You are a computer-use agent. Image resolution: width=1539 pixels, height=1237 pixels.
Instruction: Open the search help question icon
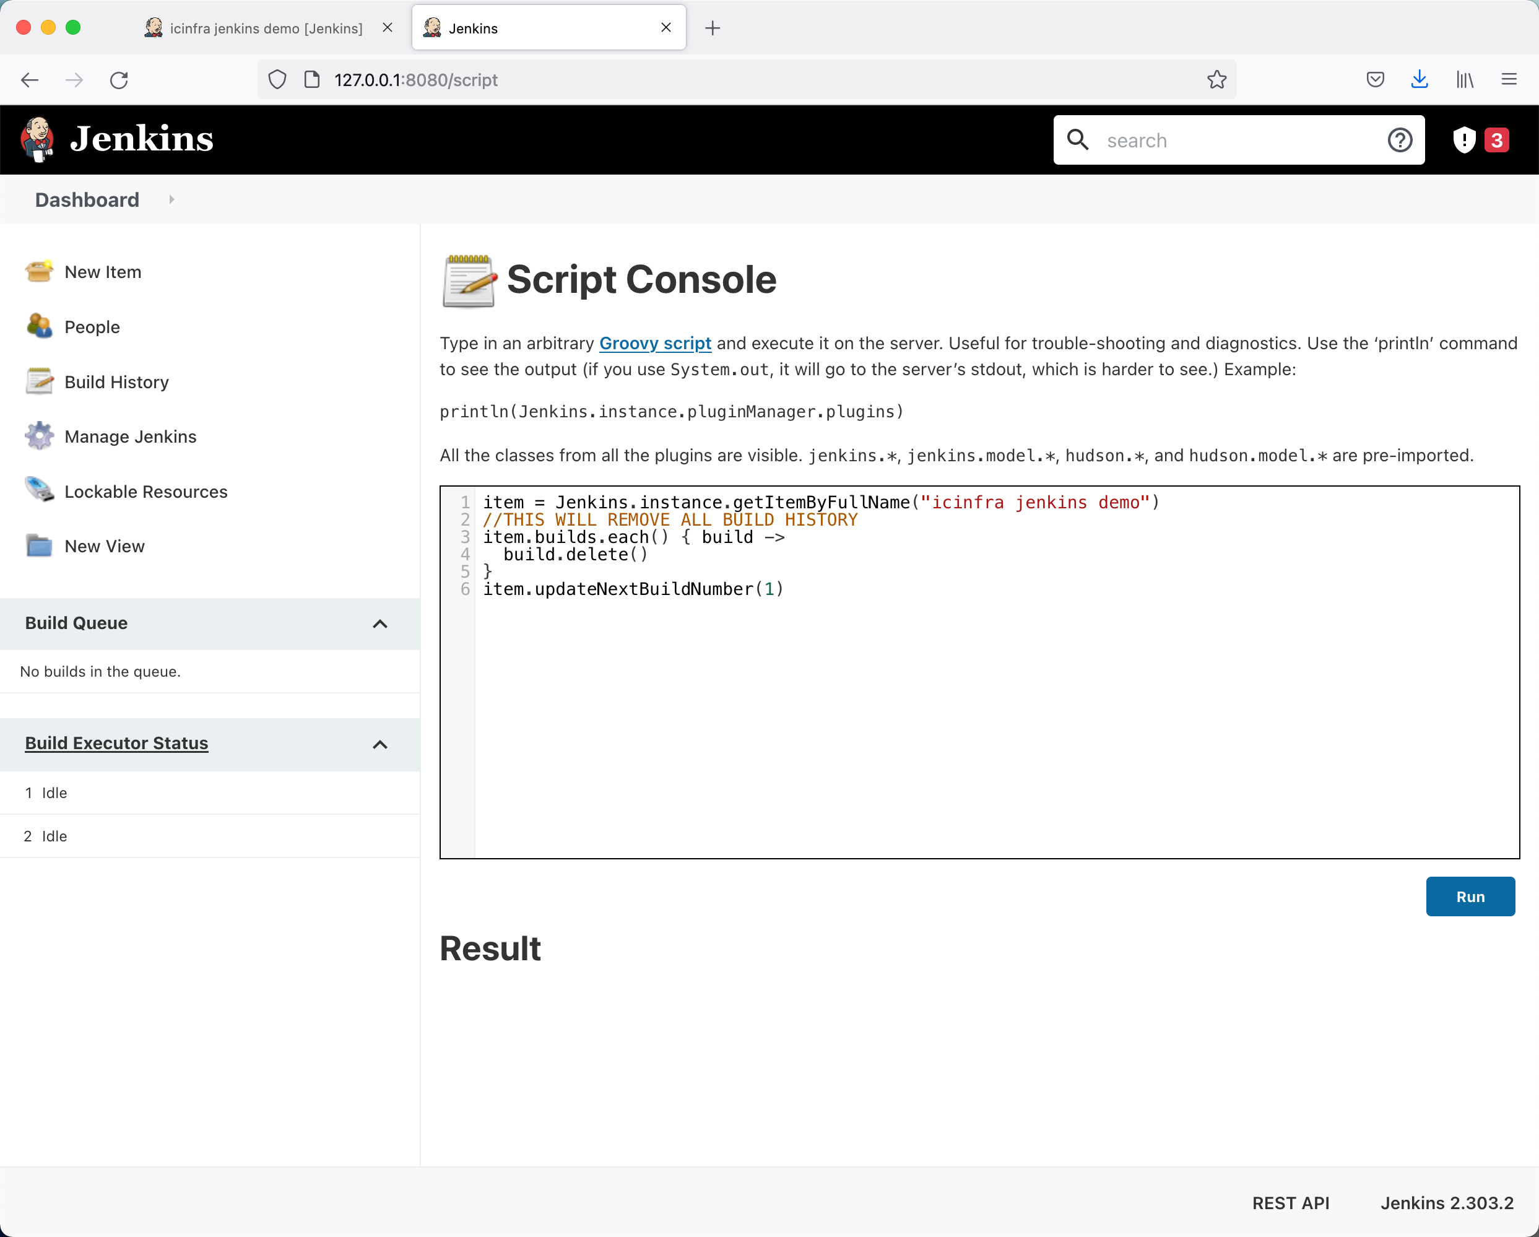(1399, 140)
